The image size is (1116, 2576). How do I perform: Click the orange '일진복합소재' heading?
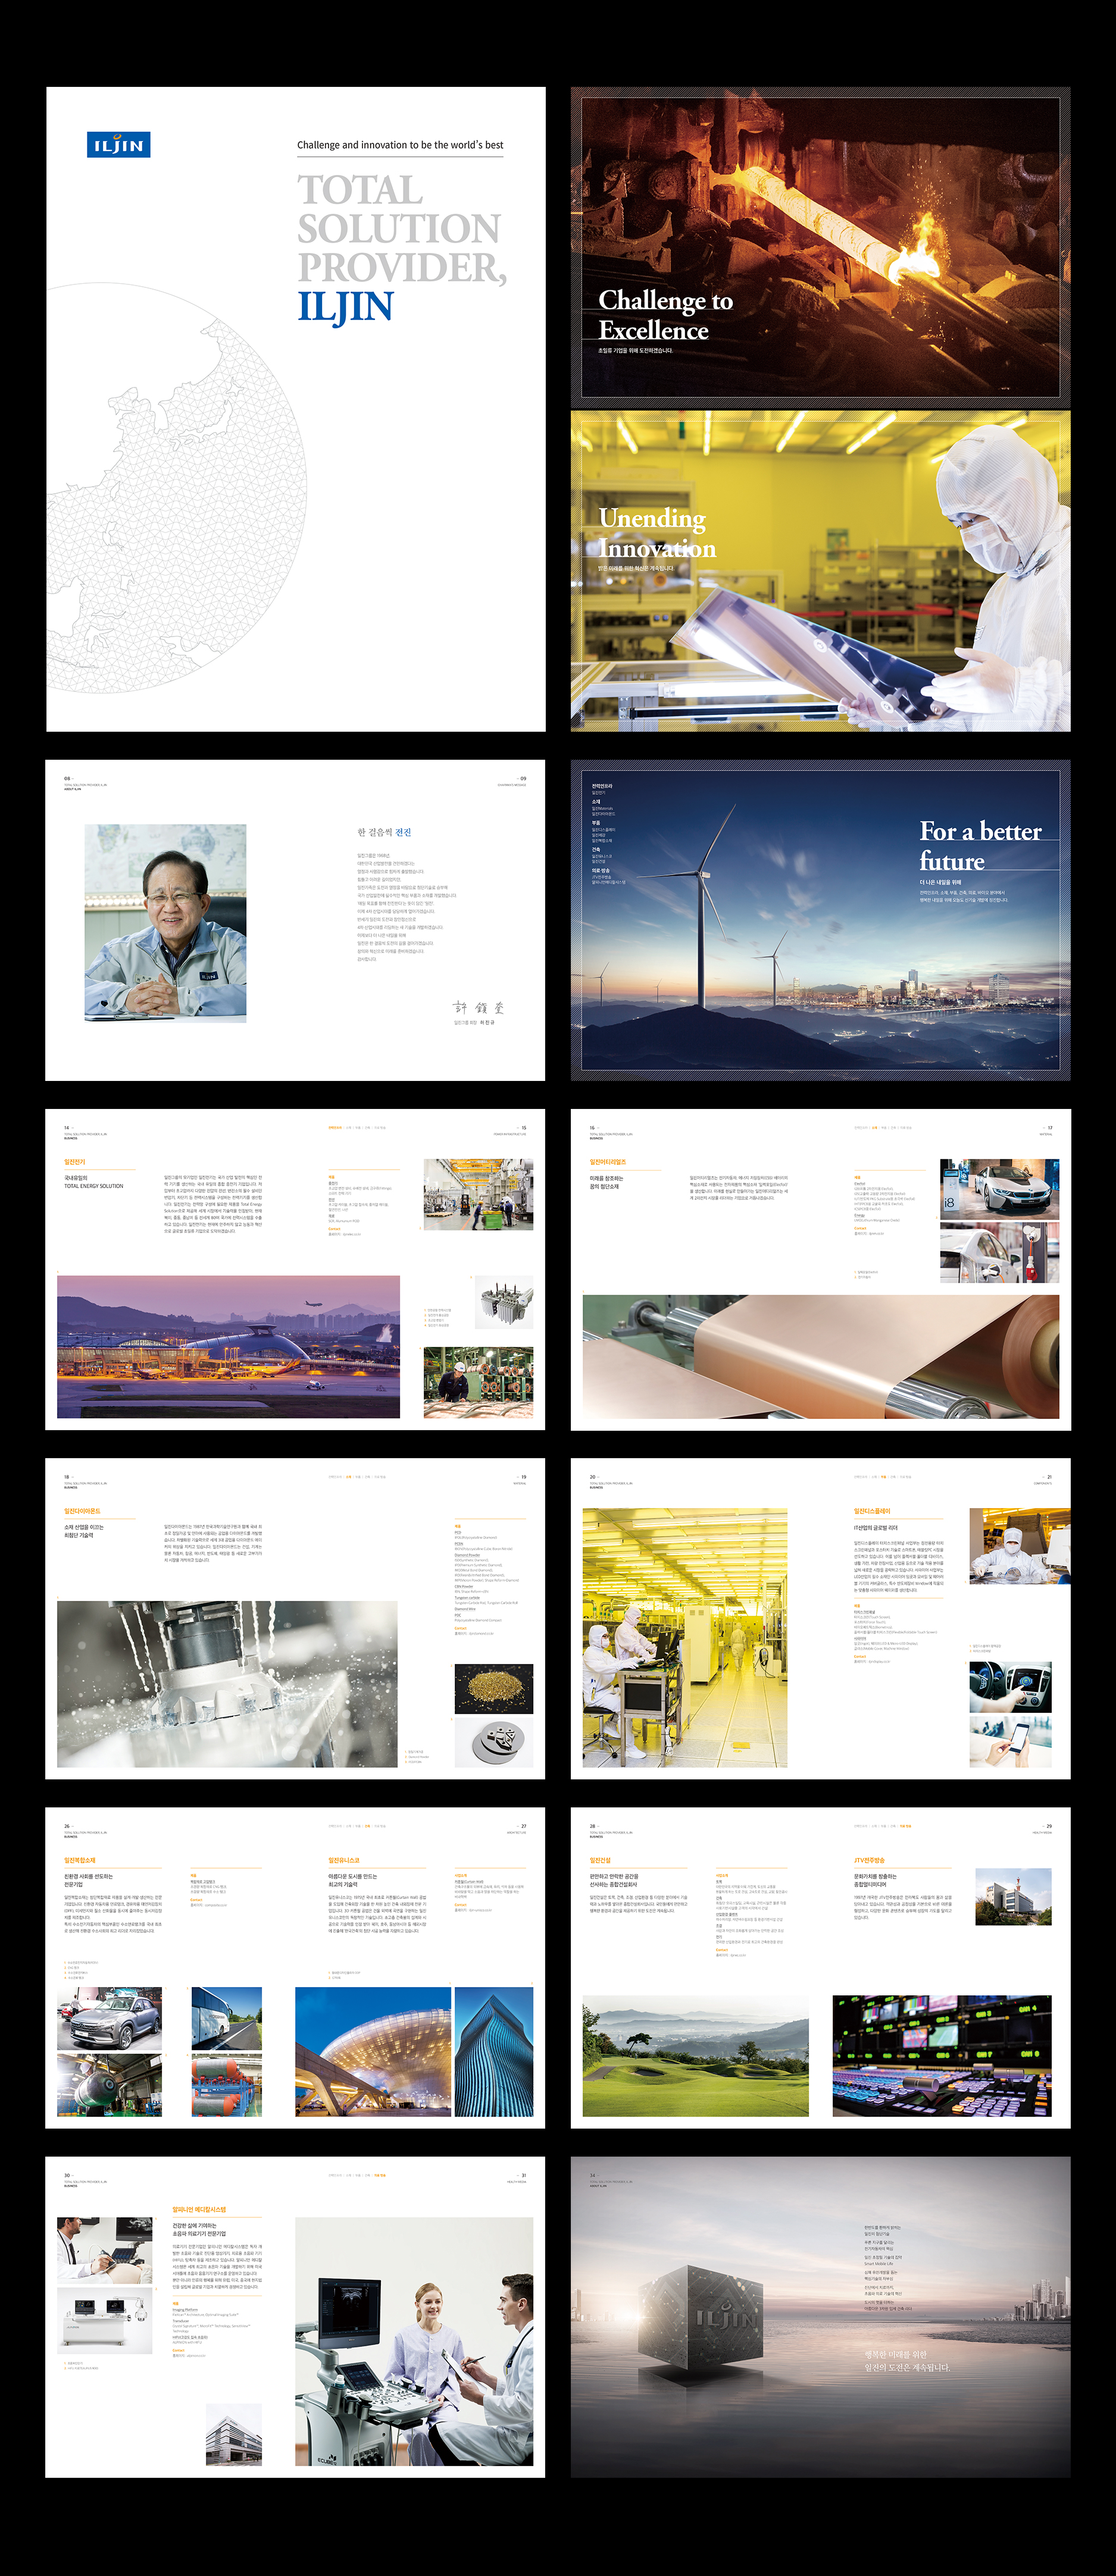pos(80,1861)
